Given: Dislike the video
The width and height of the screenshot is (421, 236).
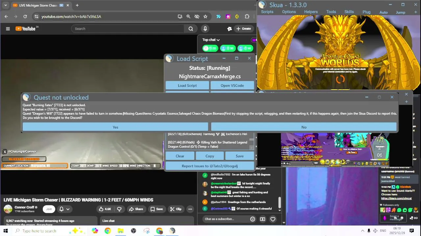Looking at the screenshot, I should (x=119, y=209).
